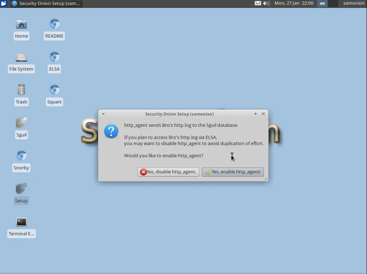Click the Xfce applications menu icon
The height and width of the screenshot is (274, 367).
tap(4, 3)
